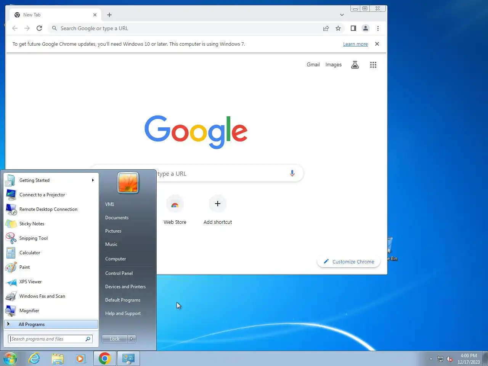Image resolution: width=488 pixels, height=366 pixels.
Task: Click the muted volume tray icon
Action: point(450,359)
